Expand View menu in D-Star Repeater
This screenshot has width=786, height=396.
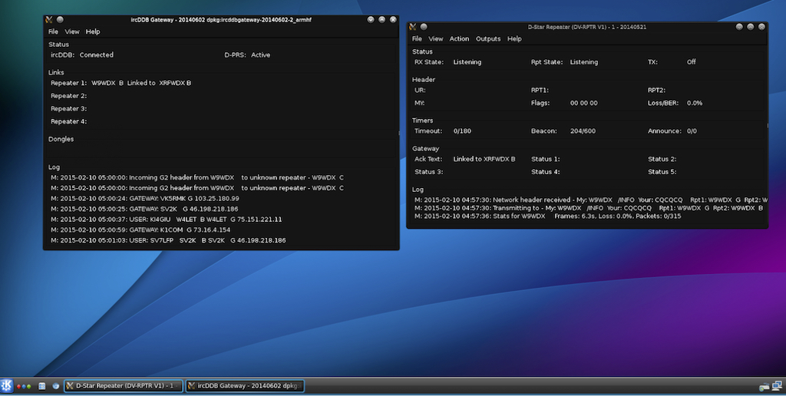click(435, 39)
